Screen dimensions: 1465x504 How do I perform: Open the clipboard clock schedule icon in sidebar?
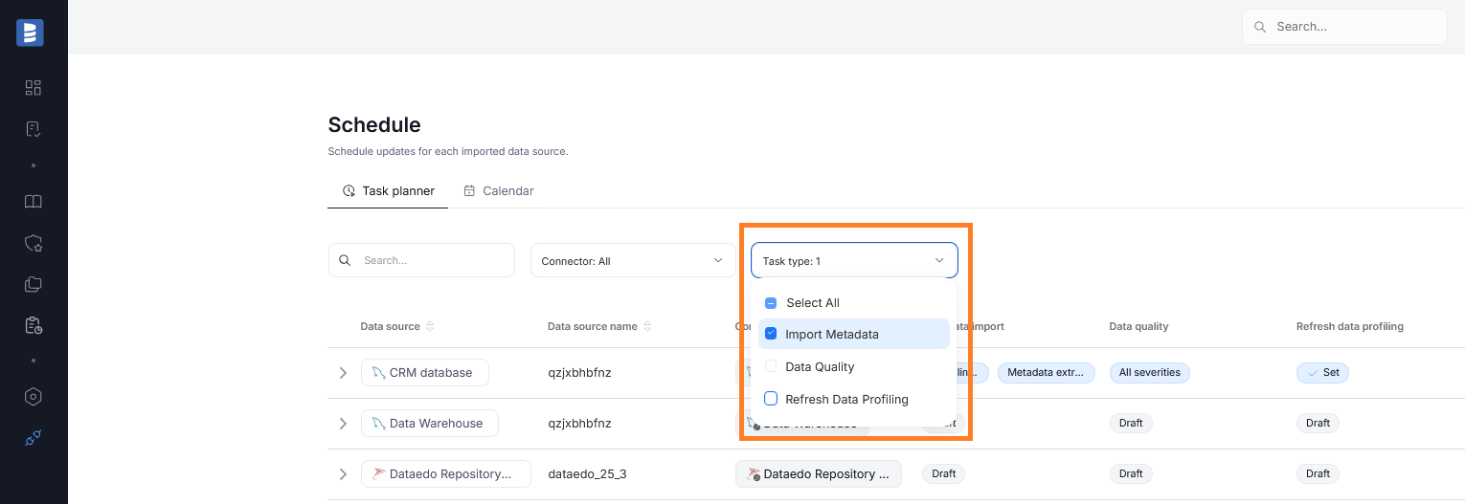pos(34,325)
